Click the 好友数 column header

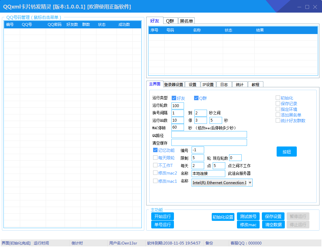pos(72,25)
